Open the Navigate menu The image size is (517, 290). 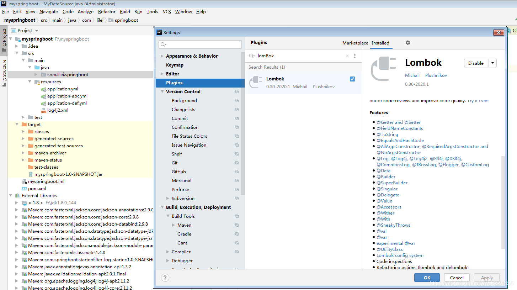[49, 12]
